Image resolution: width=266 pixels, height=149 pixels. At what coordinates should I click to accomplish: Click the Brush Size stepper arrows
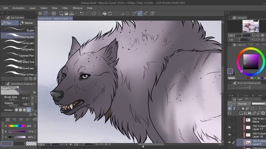(29, 98)
